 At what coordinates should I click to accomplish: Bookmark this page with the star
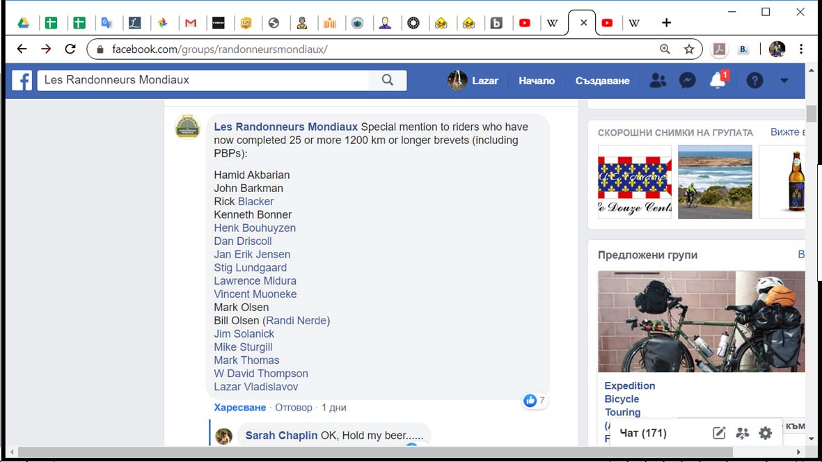[x=689, y=49]
